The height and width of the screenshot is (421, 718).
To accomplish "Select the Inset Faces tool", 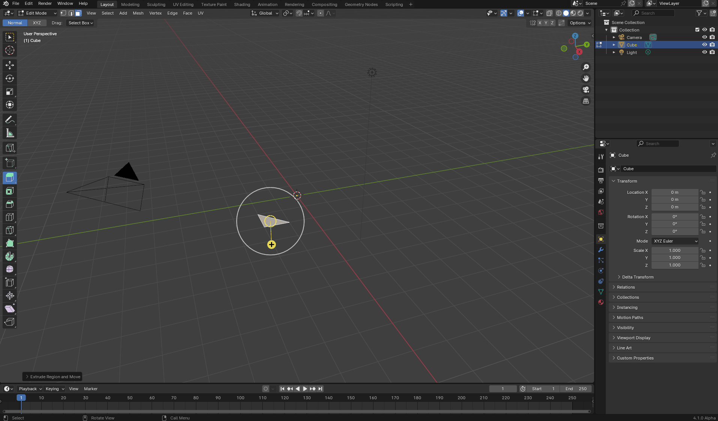I will [x=10, y=191].
